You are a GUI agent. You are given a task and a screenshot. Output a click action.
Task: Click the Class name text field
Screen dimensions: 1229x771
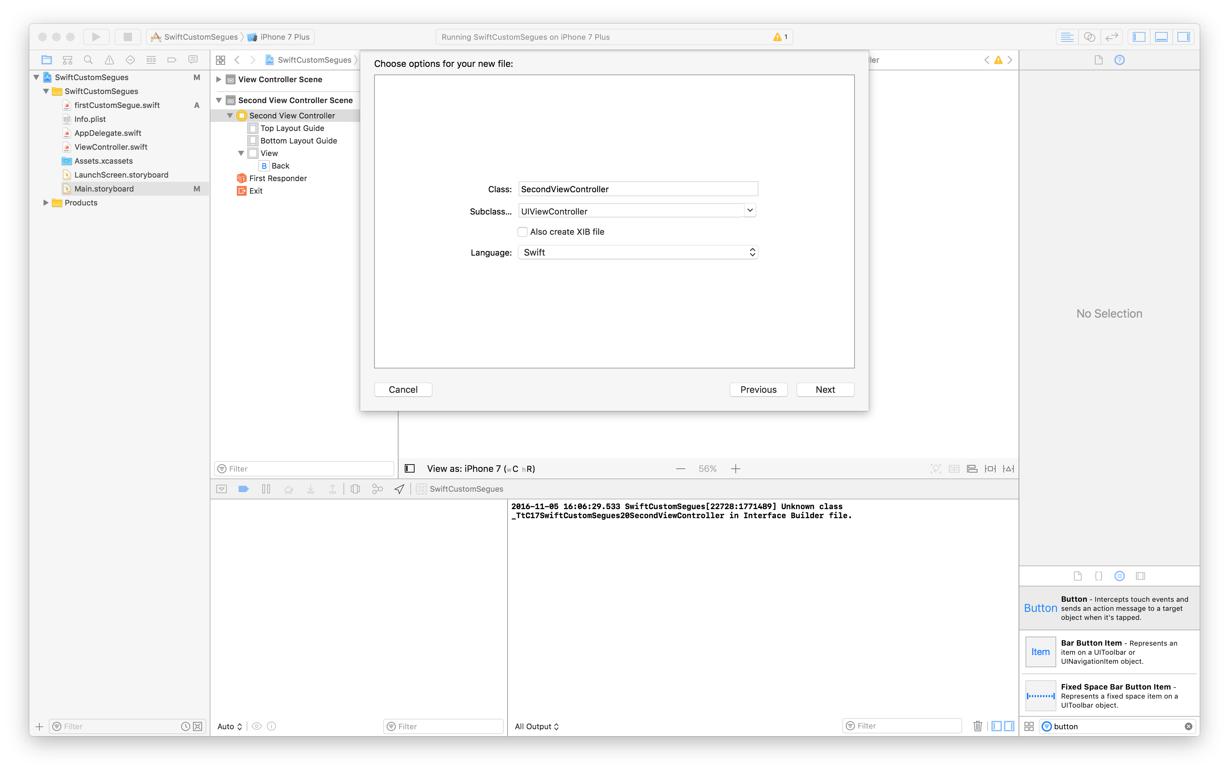[637, 189]
